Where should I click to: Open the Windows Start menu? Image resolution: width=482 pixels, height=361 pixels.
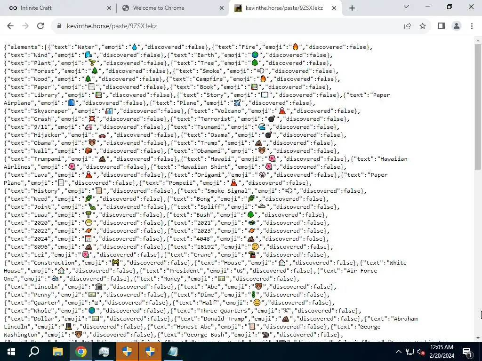(x=11, y=352)
